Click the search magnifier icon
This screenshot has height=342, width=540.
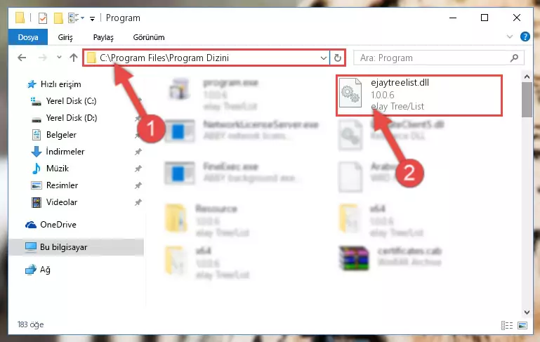pos(514,58)
